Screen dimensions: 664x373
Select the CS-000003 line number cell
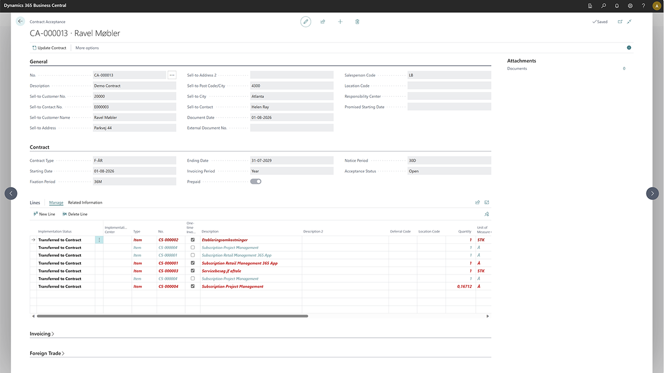click(171, 271)
